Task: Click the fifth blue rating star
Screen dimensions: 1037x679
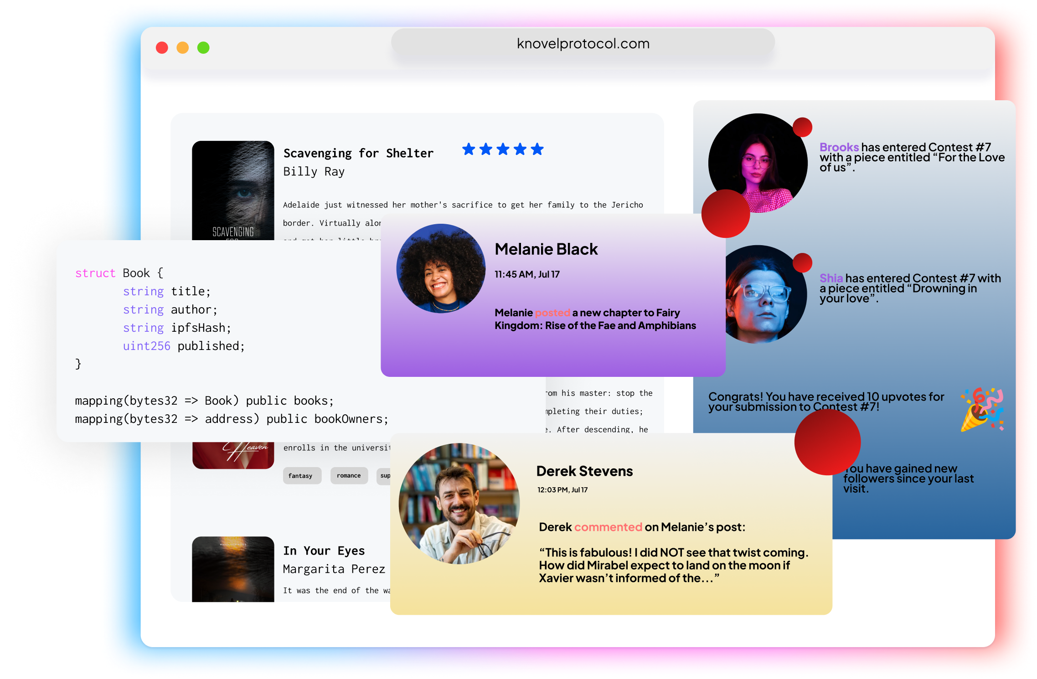Action: (x=537, y=149)
